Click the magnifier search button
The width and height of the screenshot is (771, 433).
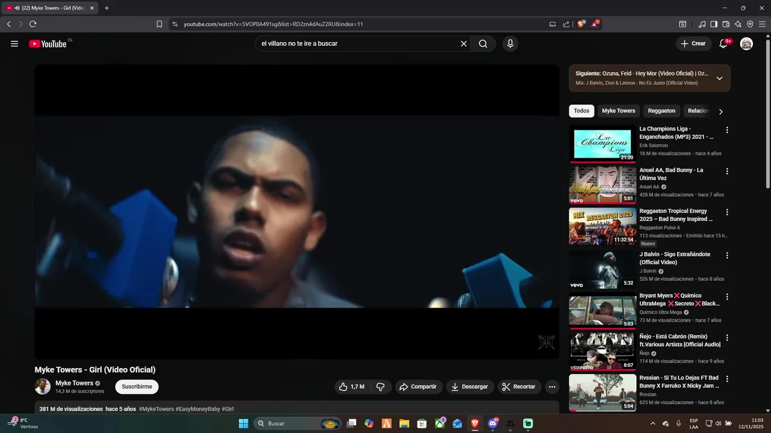point(483,43)
